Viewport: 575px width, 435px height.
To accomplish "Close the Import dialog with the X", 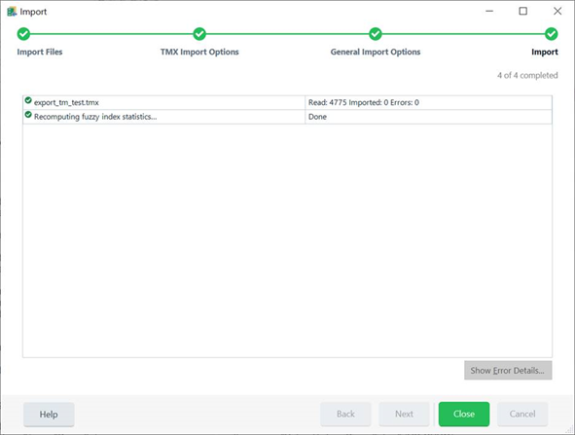I will pos(557,11).
